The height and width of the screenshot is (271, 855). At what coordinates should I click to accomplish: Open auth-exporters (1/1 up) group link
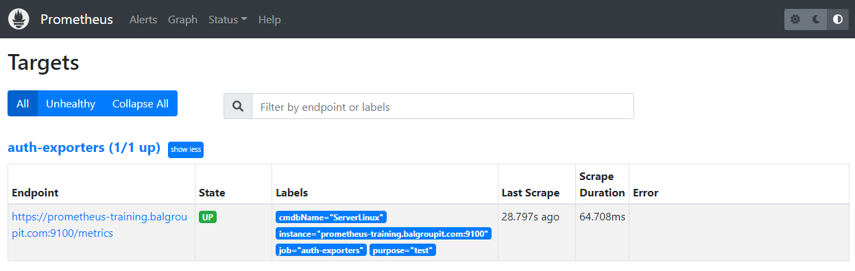(x=84, y=148)
